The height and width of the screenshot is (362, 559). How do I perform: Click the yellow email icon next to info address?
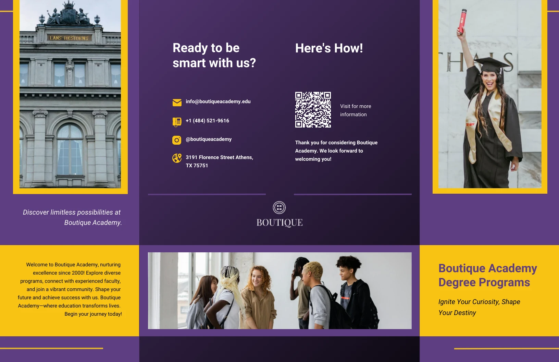[176, 102]
